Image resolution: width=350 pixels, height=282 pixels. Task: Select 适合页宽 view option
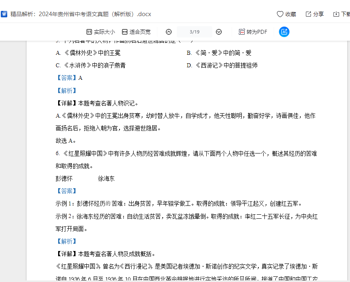pyautogui.click(x=140, y=32)
